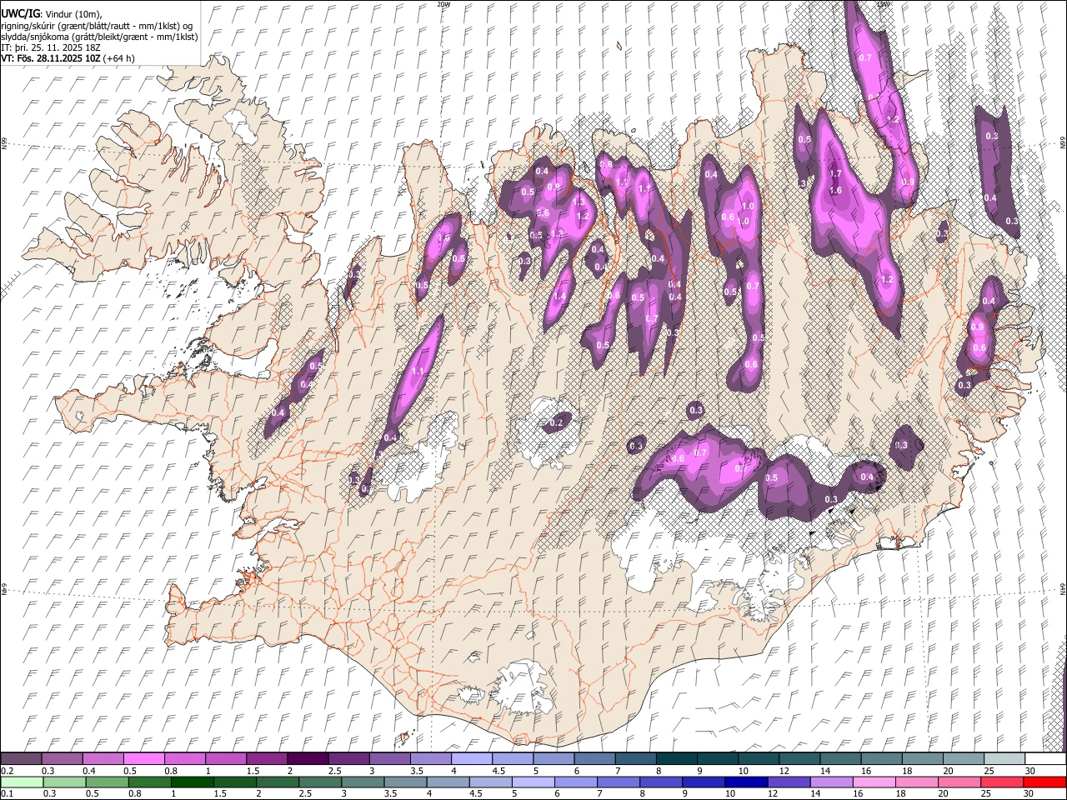Image resolution: width=1067 pixels, height=800 pixels.
Task: Click the 'slydda/snjókoma (grátt/bleikt/grænt' header line
Action: pyautogui.click(x=99, y=37)
